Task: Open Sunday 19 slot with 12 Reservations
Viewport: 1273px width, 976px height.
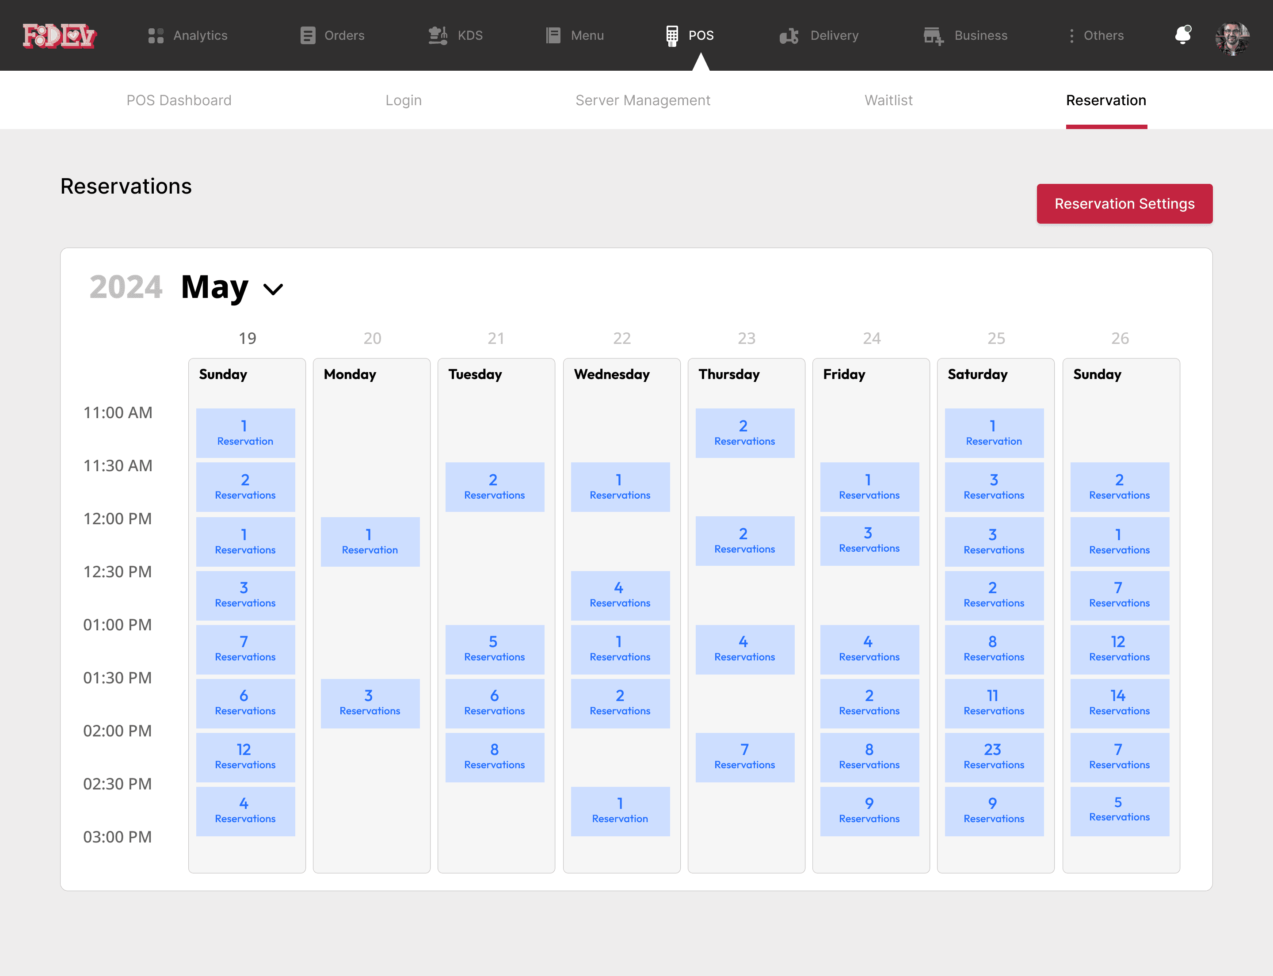Action: coord(245,757)
